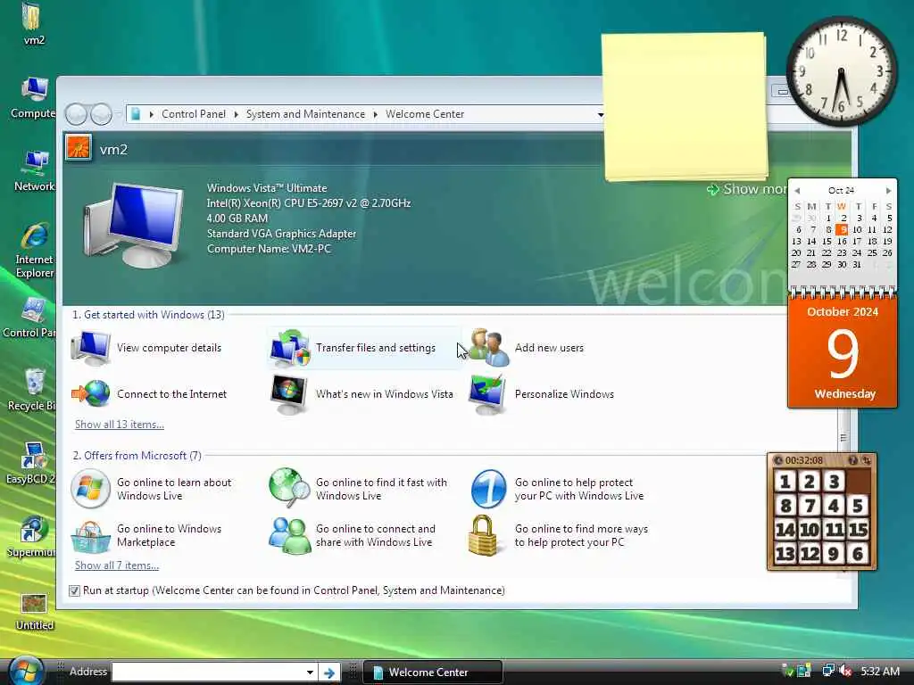Click the vm2 user account picture

click(79, 147)
